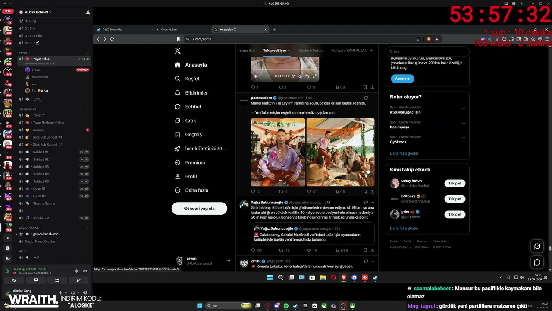552x311 pixels.
Task: Open Grok in X sidebar
Action: 185,121
